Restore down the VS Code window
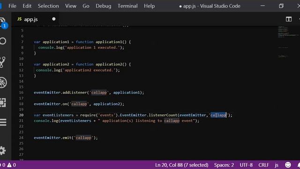300x169 pixels. 281,6
